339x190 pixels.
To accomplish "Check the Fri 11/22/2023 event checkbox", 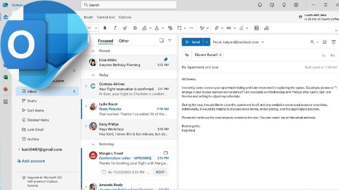I will pos(104,172).
